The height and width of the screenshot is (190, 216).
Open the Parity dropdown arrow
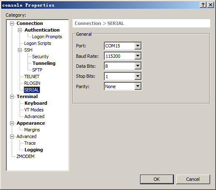138,86
